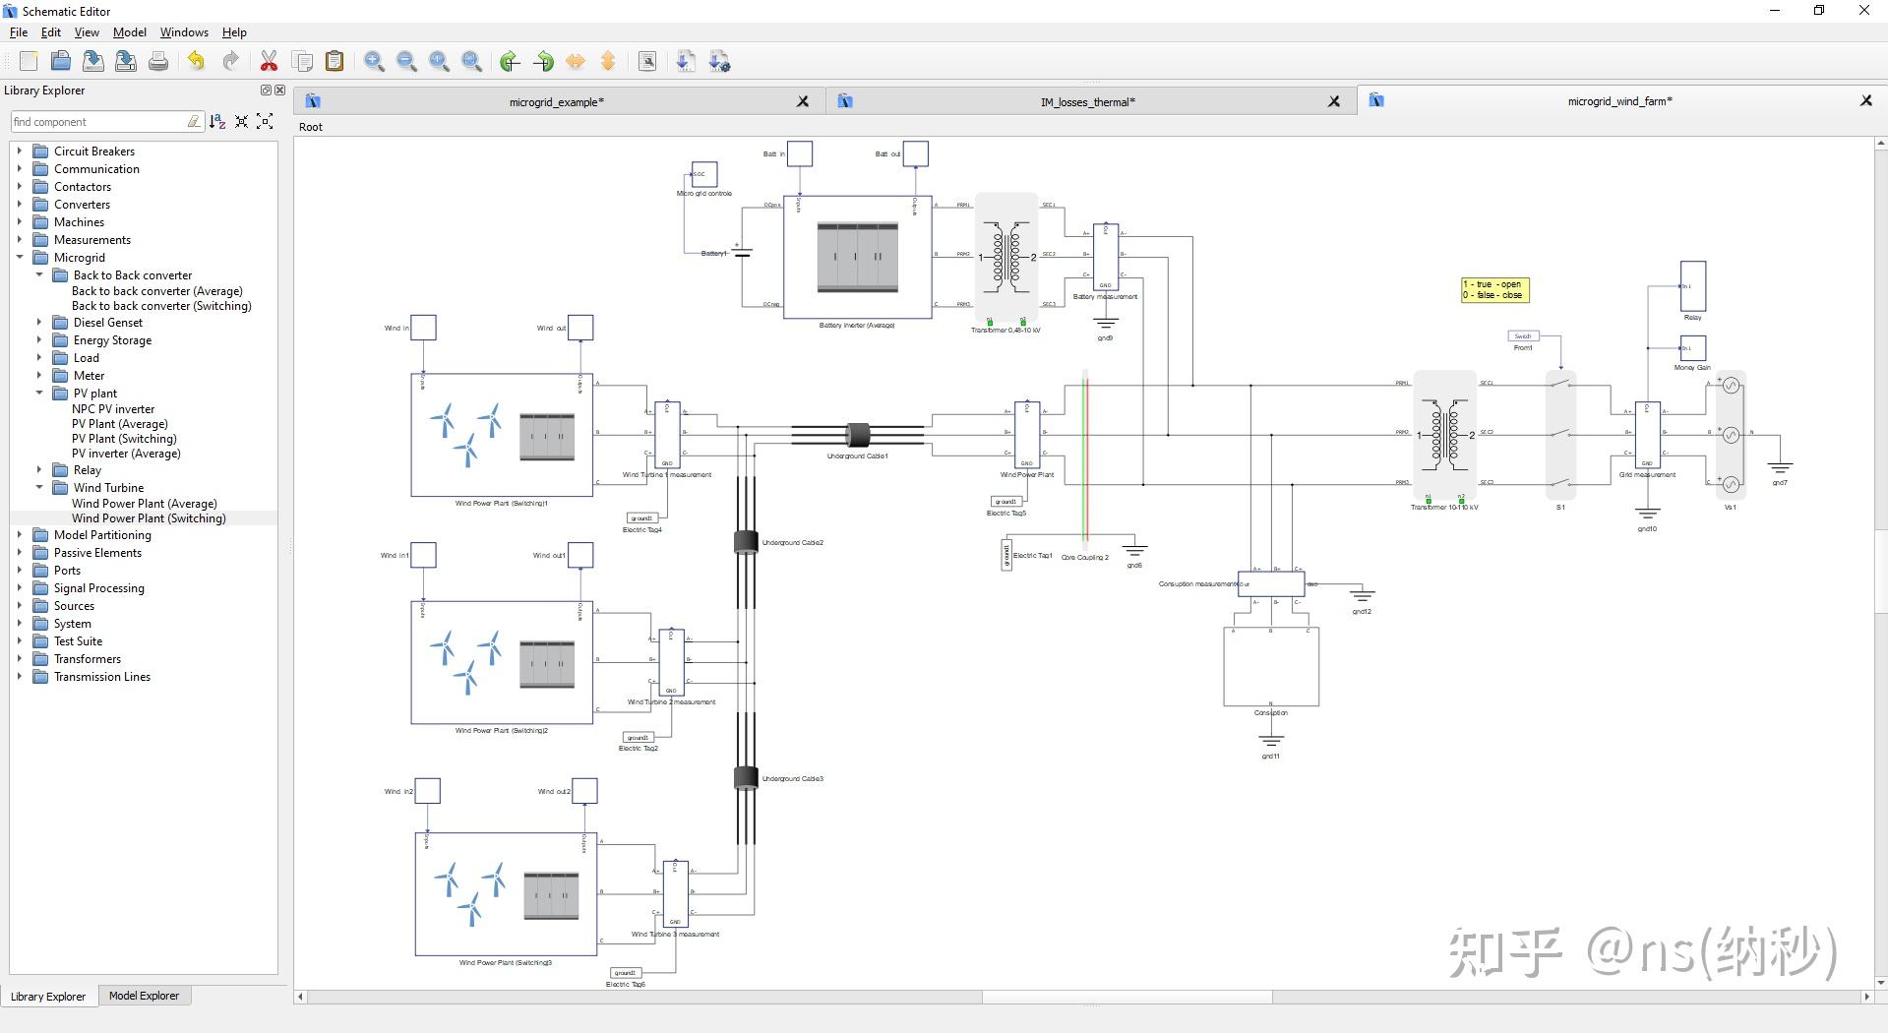Expand the Transformers library folder
Screen dimensions: 1888x1033
[x=20, y=659]
